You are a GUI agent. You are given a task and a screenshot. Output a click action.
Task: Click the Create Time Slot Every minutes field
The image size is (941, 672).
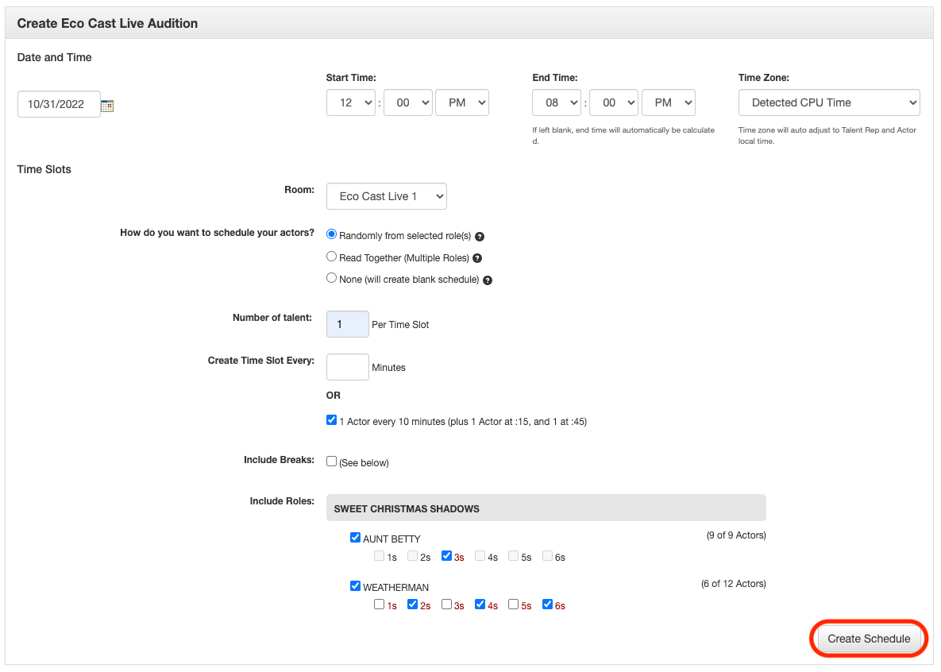348,367
